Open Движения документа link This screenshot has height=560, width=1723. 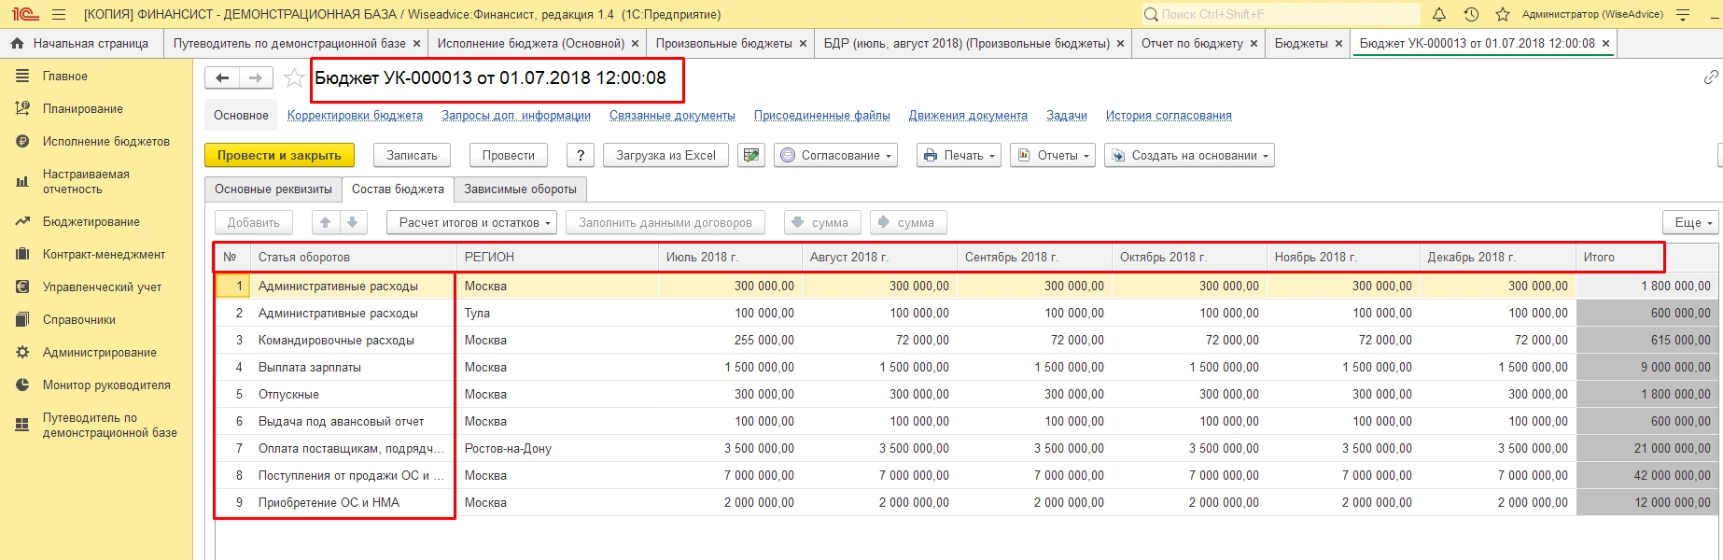point(968,116)
